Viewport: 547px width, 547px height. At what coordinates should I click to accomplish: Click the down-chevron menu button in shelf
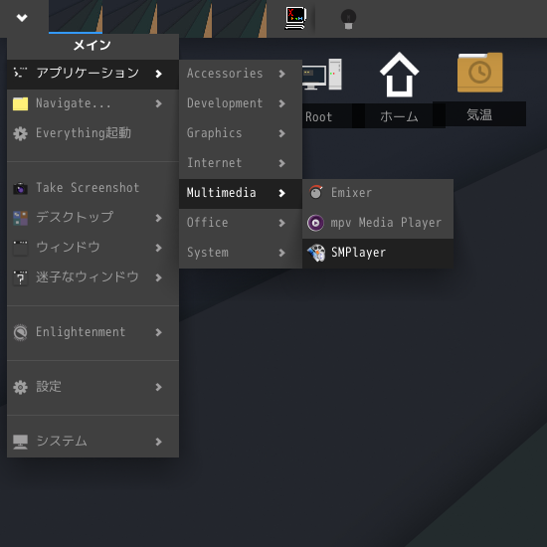pyautogui.click(x=22, y=18)
